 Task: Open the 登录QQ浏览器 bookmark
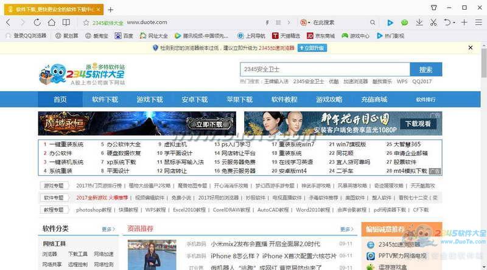point(26,36)
